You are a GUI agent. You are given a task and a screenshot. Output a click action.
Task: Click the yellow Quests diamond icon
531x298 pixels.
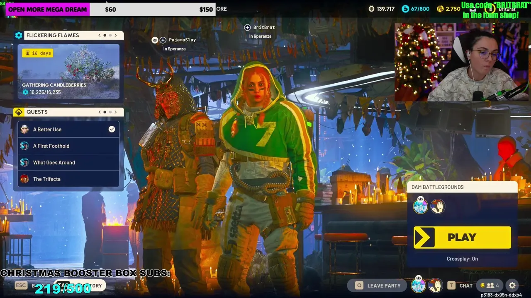19,112
